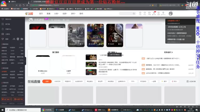Open the Windows notification center icon
Screen dimensions: 200x112
[x=197, y=110]
